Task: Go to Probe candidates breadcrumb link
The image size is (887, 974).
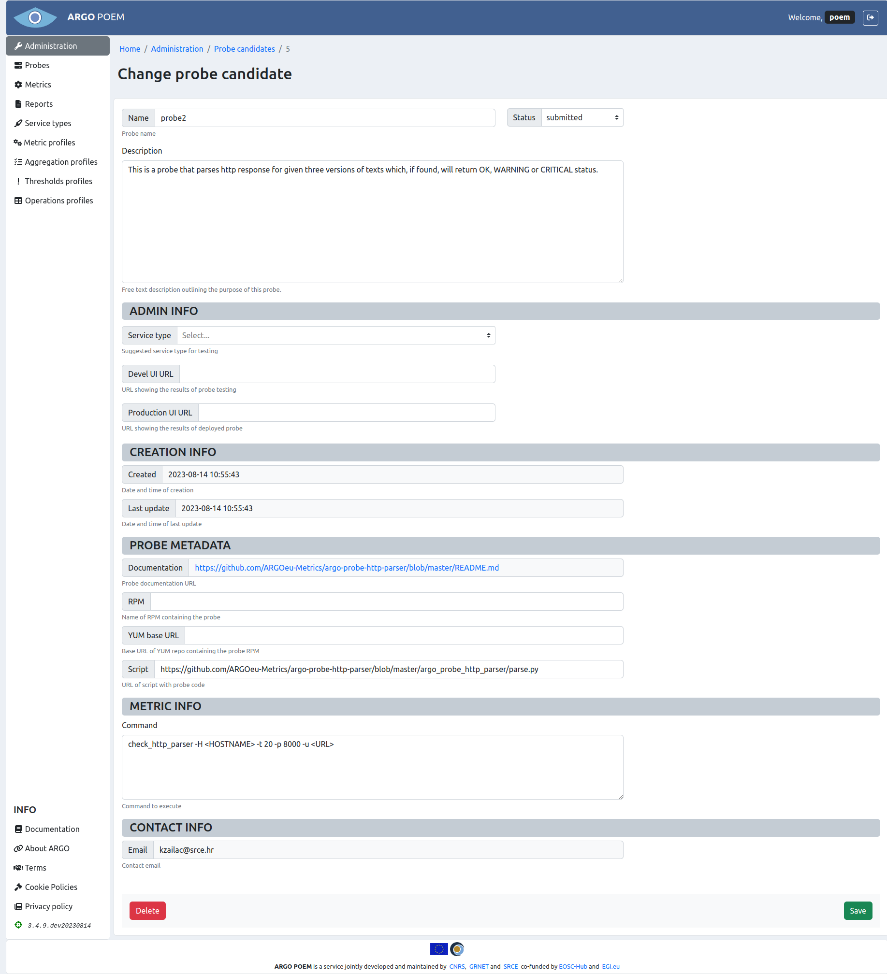Action: (244, 49)
